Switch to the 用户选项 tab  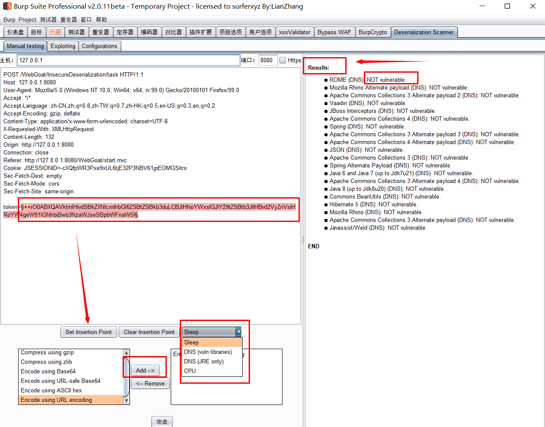260,32
